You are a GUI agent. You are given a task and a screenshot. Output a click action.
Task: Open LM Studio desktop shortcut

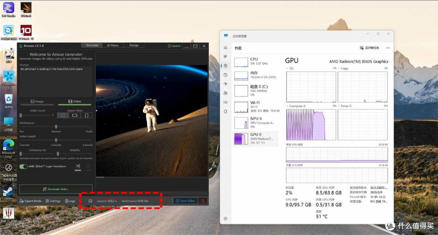(x=9, y=9)
